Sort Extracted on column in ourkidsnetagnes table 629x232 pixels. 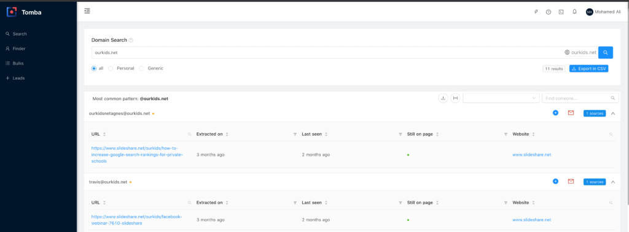[227, 134]
